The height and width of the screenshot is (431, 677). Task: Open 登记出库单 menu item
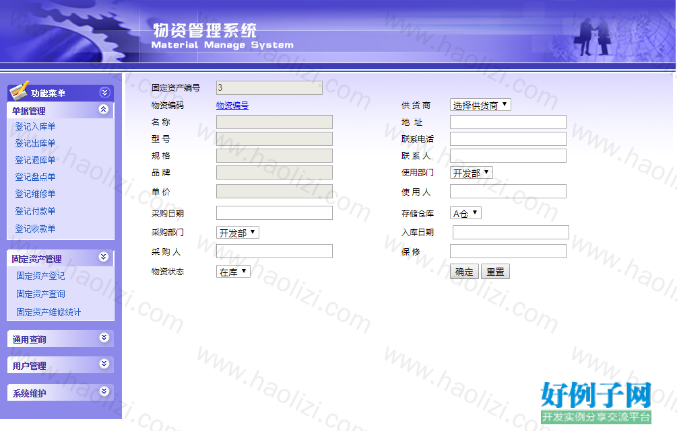tap(36, 143)
